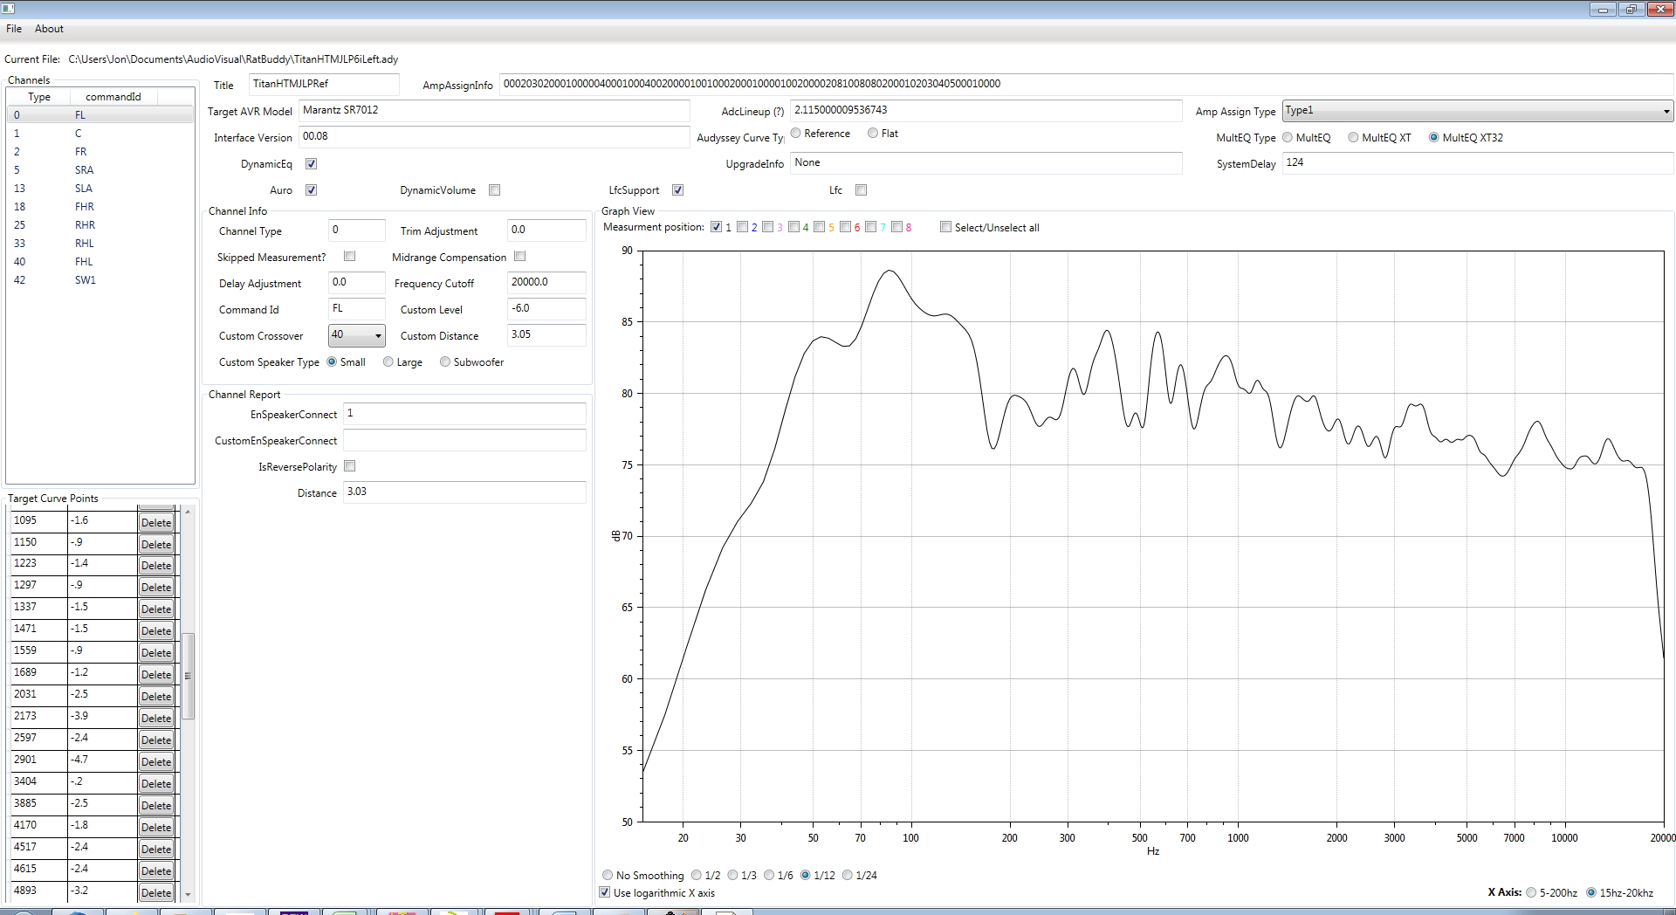Select No Smoothing for the graph
The image size is (1676, 915).
coord(608,875)
